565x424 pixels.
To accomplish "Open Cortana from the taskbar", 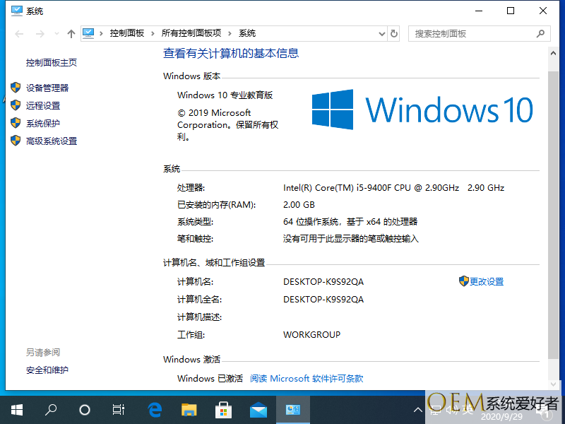I will coord(85,409).
